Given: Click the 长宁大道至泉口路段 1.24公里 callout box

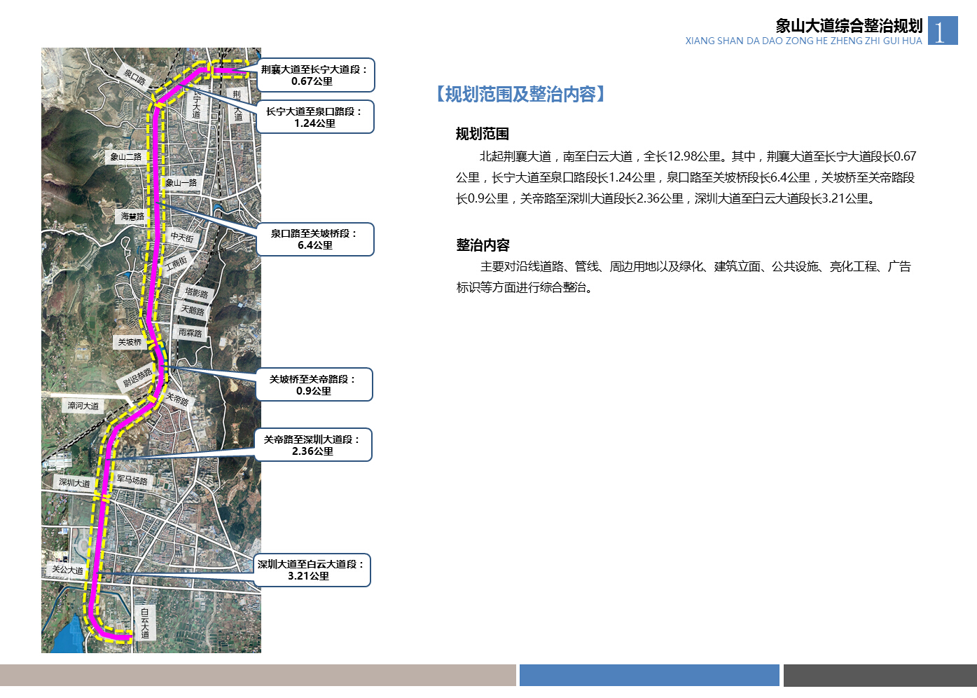Looking at the screenshot, I should (x=314, y=117).
